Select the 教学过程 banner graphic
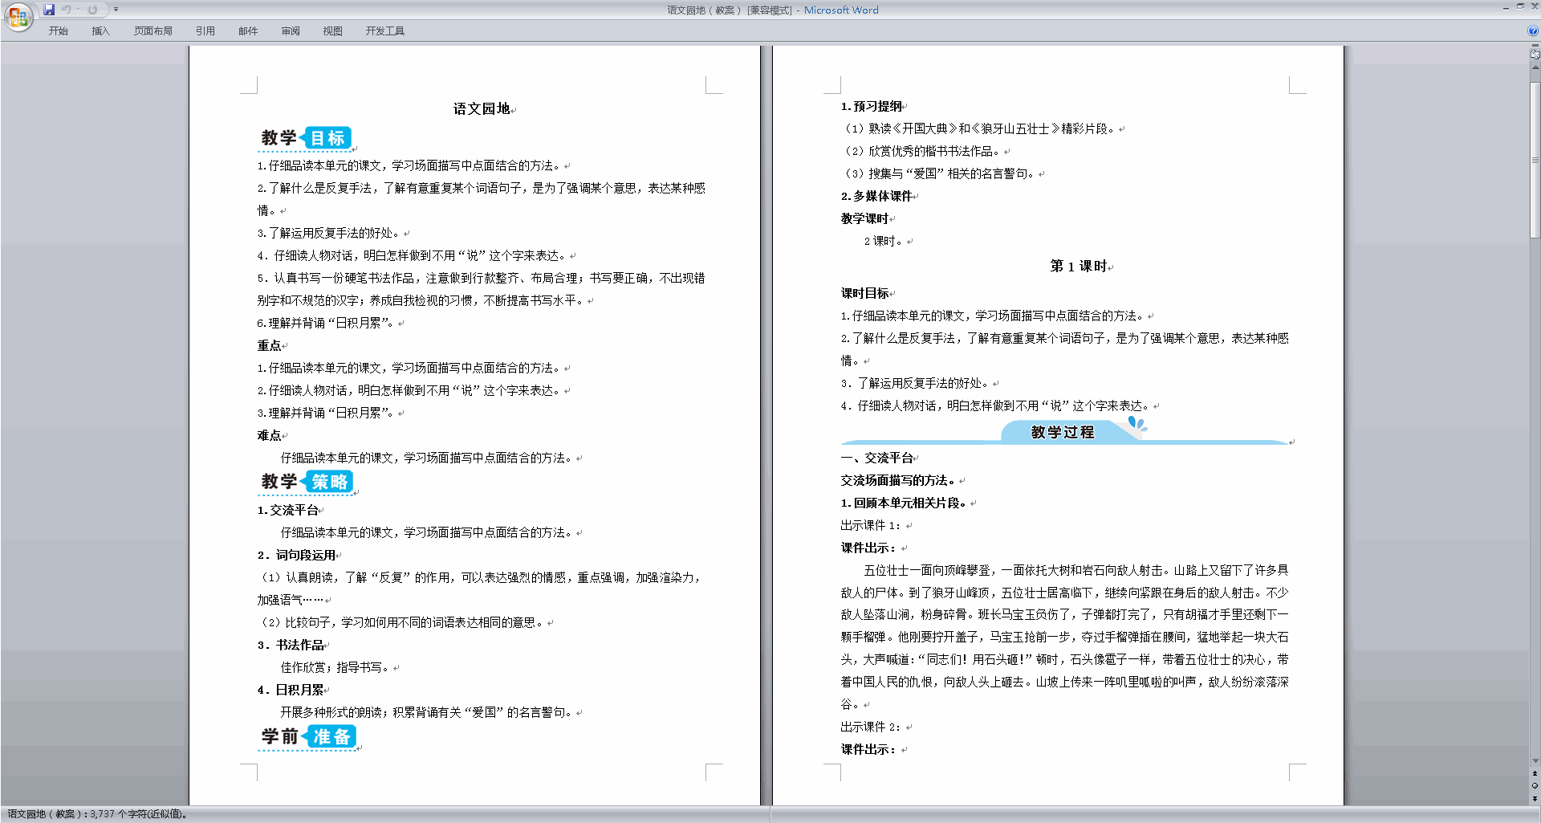 [x=1065, y=430]
